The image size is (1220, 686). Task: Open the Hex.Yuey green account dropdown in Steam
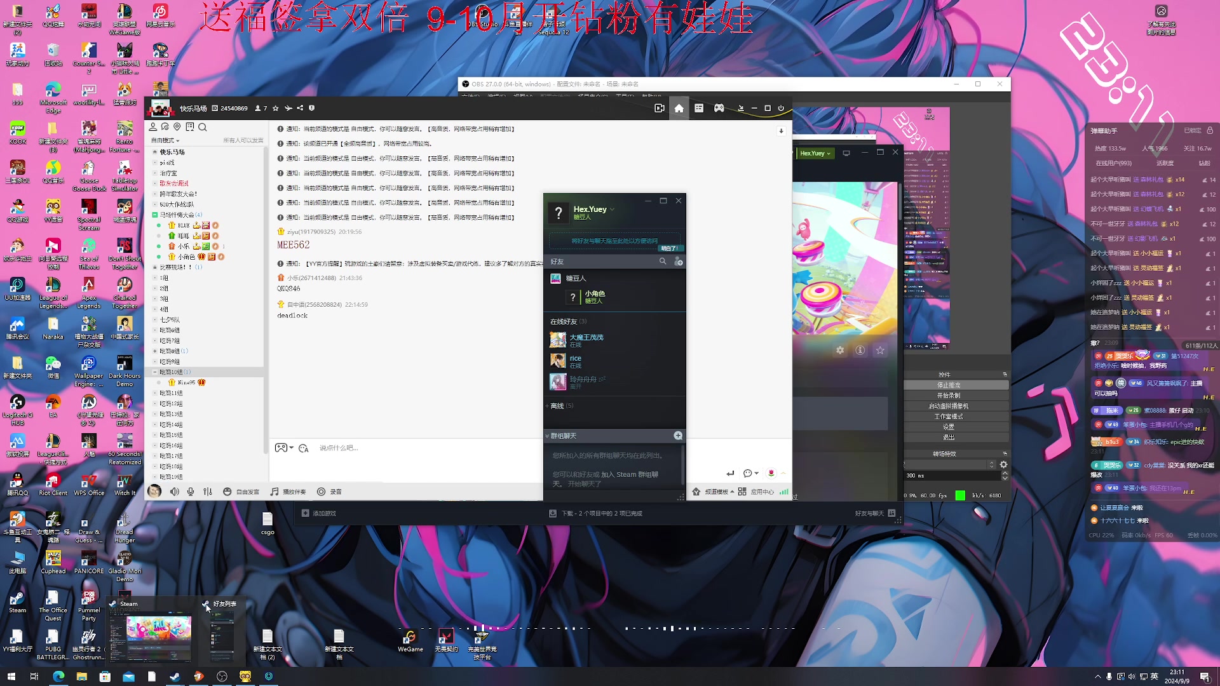coord(815,153)
